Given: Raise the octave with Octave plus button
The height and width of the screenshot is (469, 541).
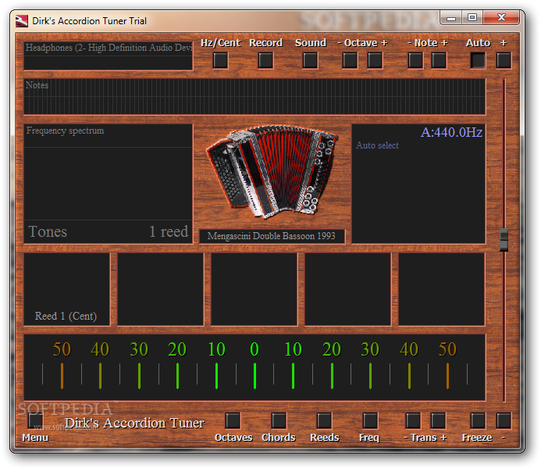Looking at the screenshot, I should click(x=375, y=60).
